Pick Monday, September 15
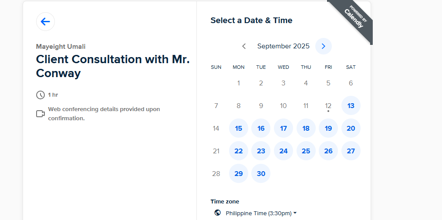This screenshot has width=442, height=220. coord(239,129)
